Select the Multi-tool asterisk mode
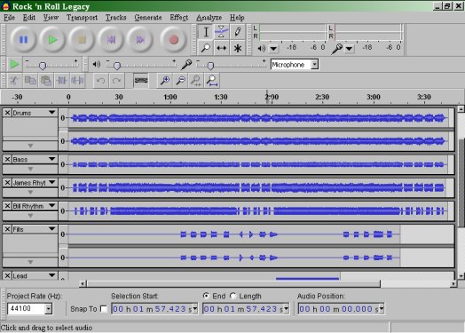The height and width of the screenshot is (333, 465). coord(237,48)
